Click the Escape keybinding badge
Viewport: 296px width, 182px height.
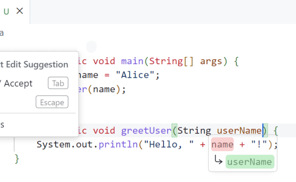tap(52, 102)
